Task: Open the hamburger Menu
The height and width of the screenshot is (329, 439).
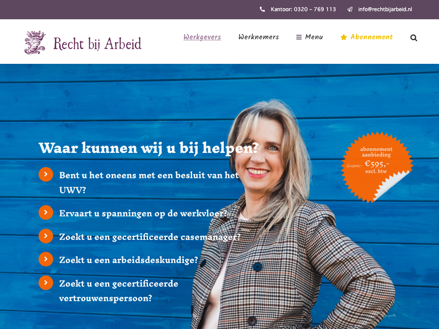Action: [310, 37]
